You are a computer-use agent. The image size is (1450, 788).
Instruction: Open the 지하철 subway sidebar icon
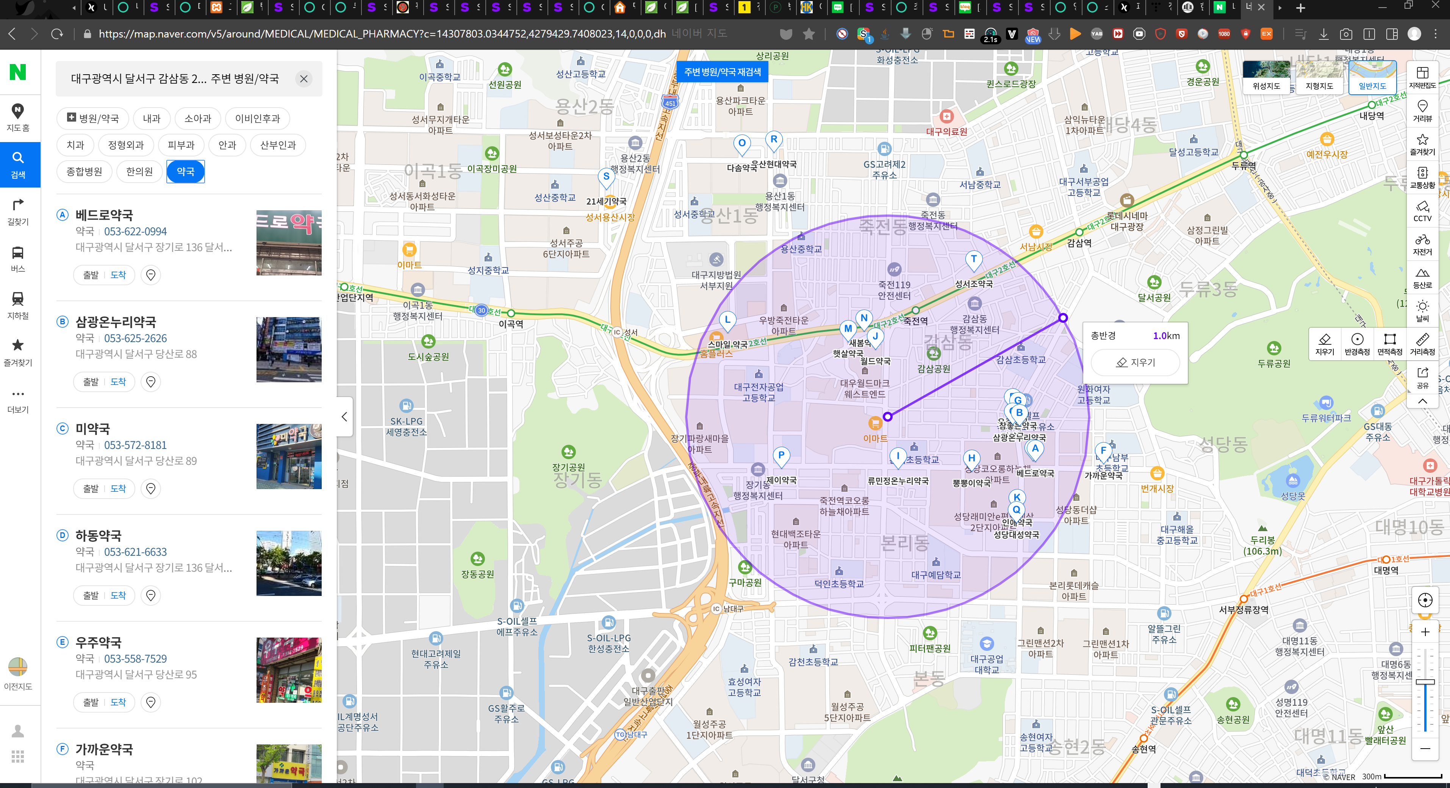tap(18, 306)
